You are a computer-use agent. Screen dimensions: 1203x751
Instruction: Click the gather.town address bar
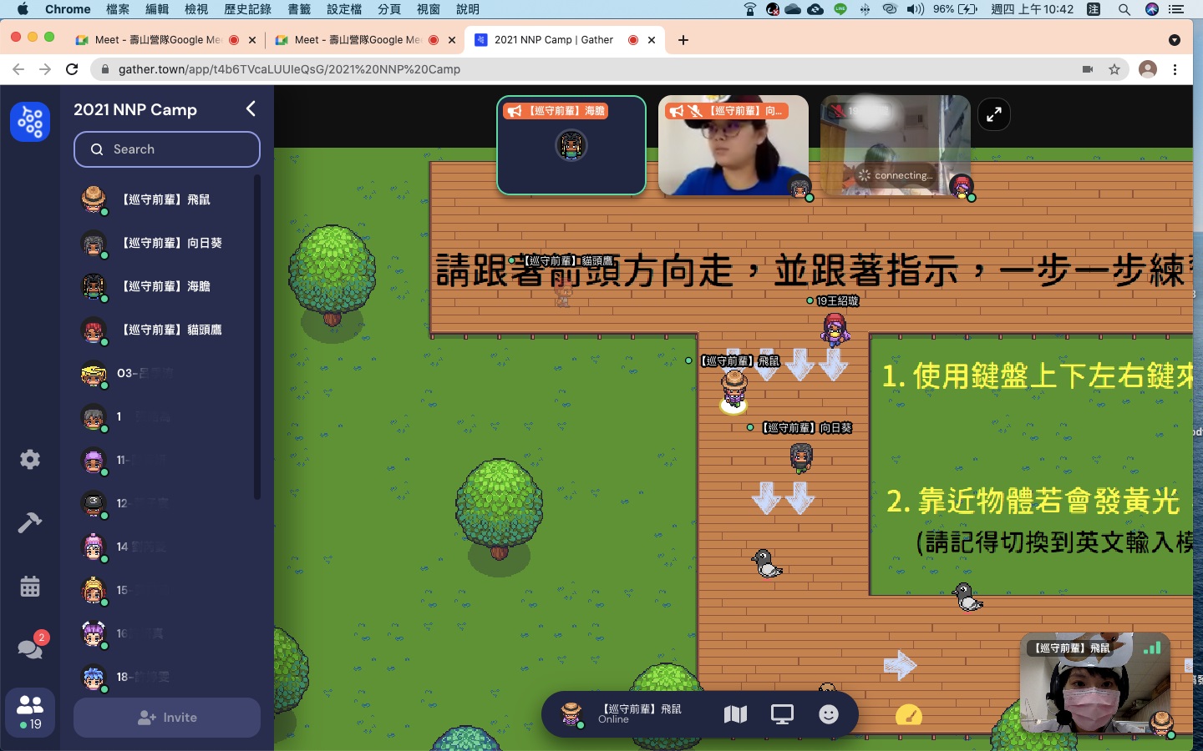click(585, 69)
